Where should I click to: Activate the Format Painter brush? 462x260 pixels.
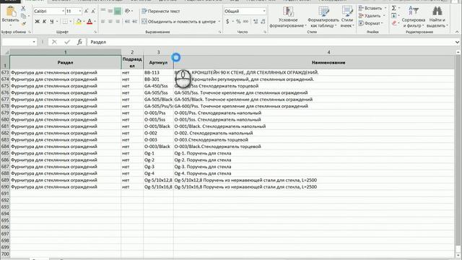[23, 23]
